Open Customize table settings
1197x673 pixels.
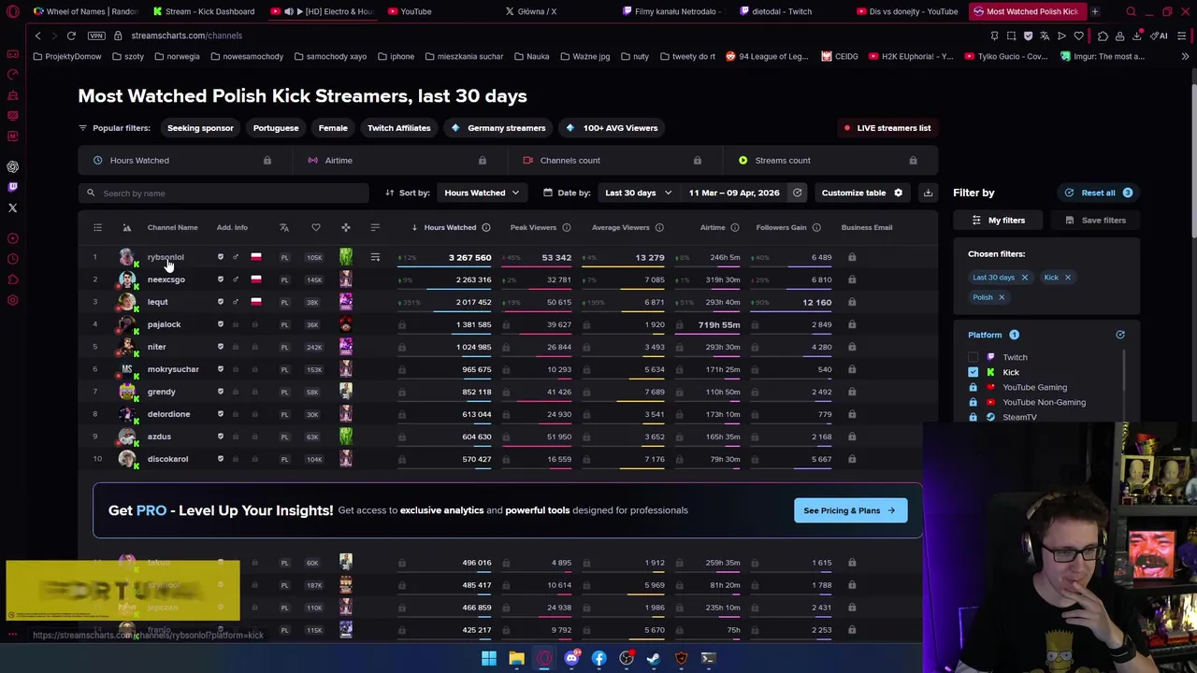point(861,193)
